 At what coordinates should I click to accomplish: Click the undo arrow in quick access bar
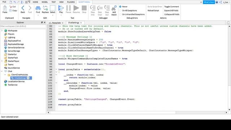(14, 2)
